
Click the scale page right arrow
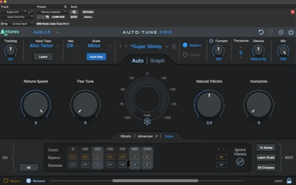pos(224,149)
